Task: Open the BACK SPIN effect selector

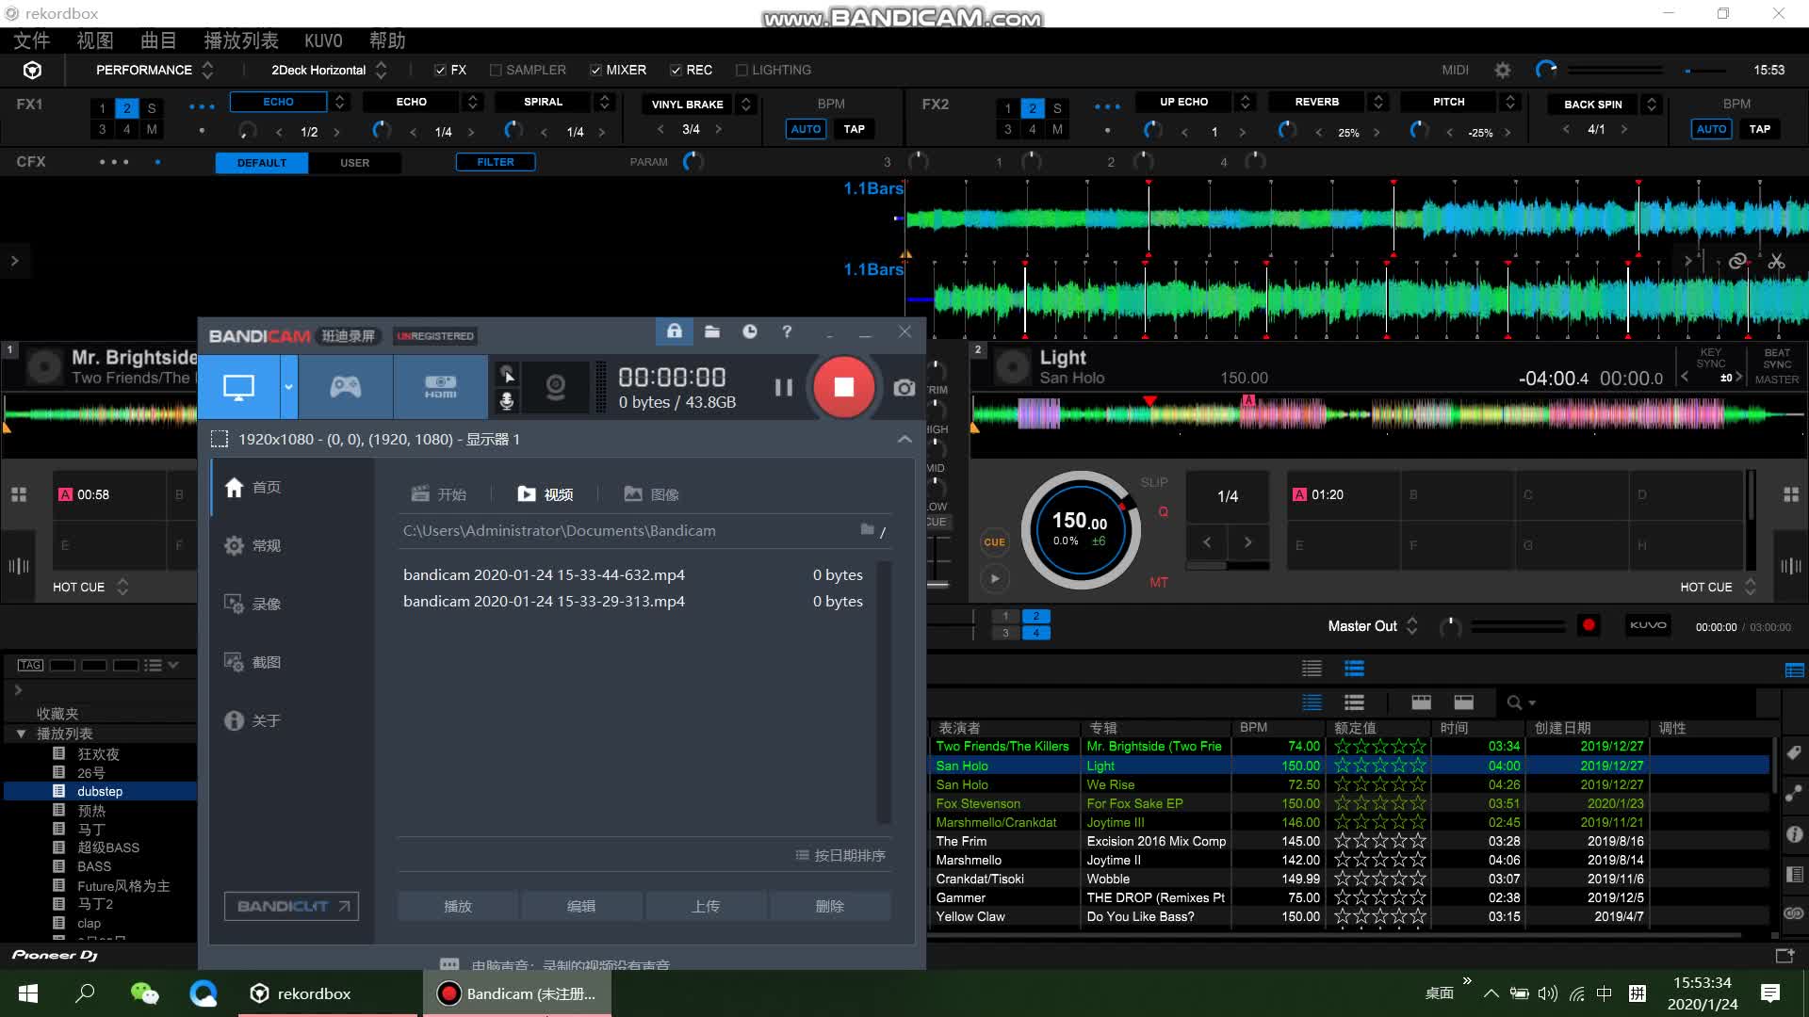Action: [x=1651, y=104]
